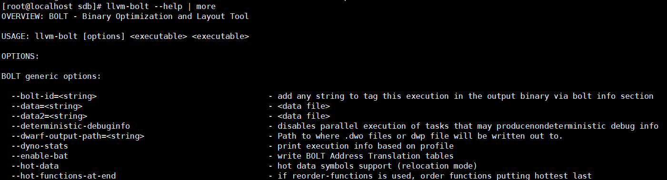Click the OVERVIEW line about BOLT
Screen dimensions: 667x180
(x=125, y=17)
